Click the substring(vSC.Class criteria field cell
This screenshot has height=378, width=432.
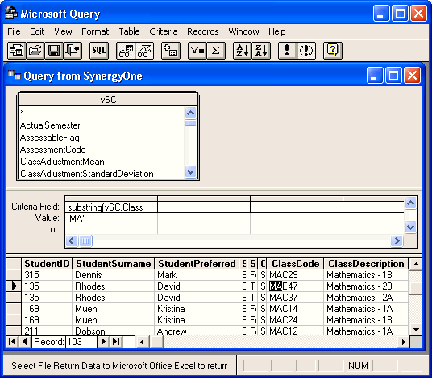[111, 207]
